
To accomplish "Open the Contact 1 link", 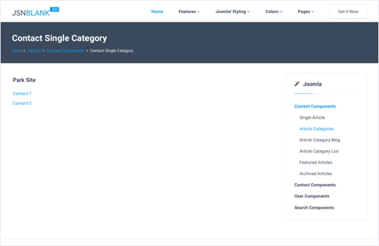I will pyautogui.click(x=22, y=93).
